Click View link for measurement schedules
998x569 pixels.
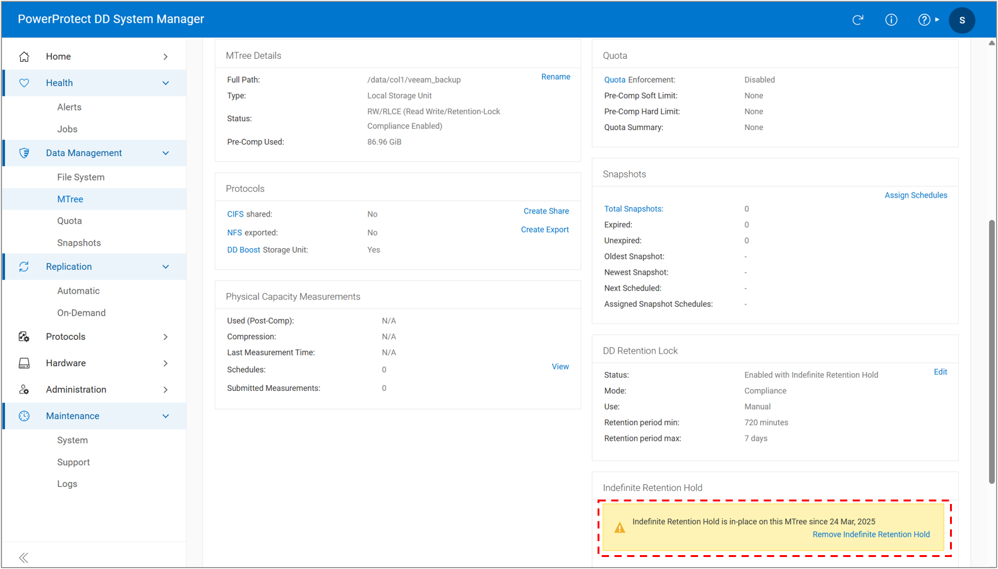coord(560,367)
